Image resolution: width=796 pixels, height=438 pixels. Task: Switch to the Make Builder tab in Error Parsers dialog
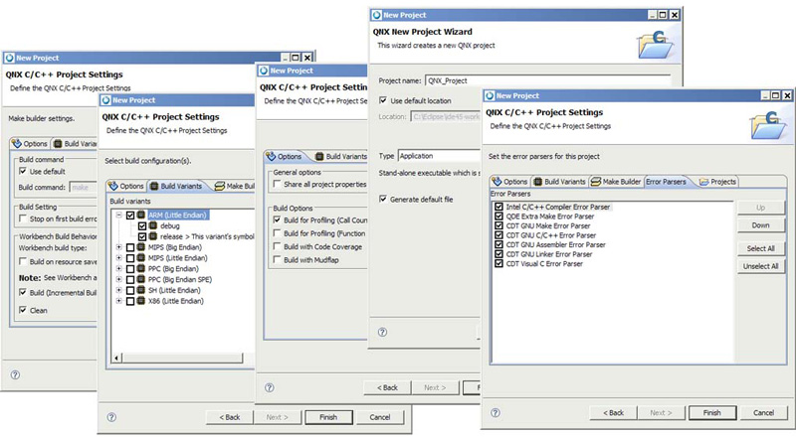[616, 182]
